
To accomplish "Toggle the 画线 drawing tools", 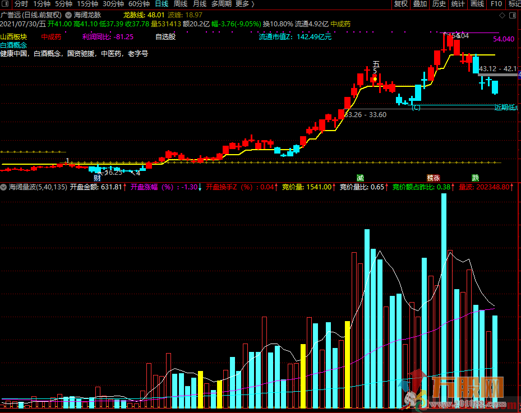I will pos(477,4).
